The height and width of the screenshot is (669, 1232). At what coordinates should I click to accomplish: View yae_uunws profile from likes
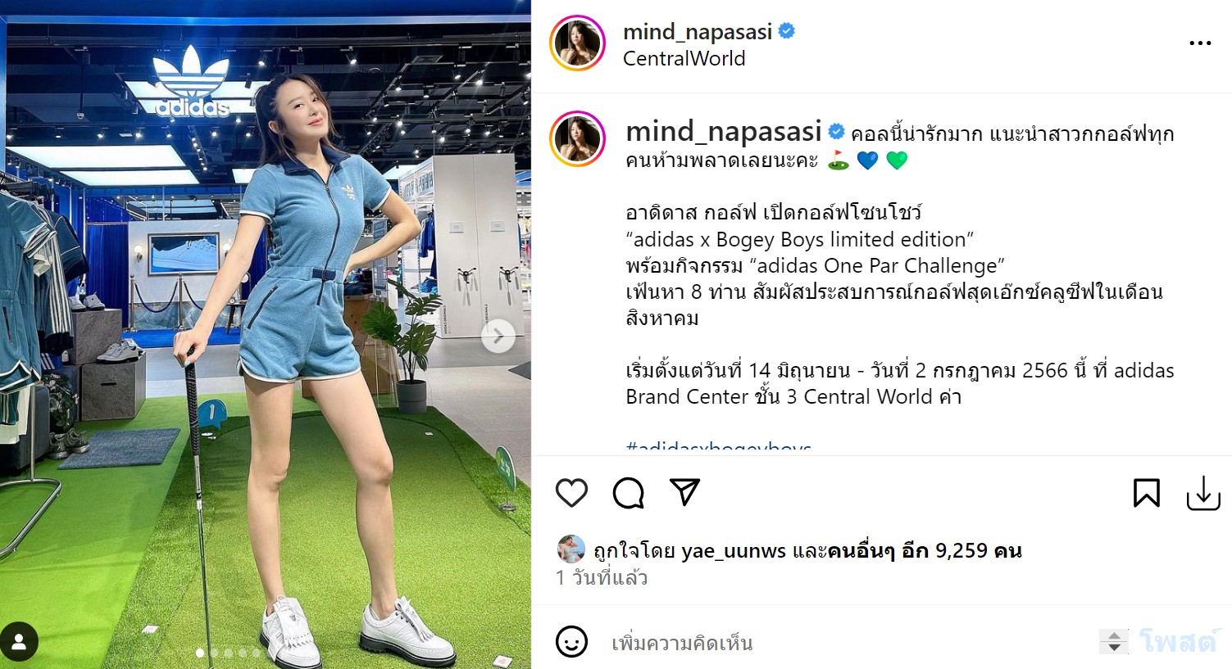pos(734,551)
